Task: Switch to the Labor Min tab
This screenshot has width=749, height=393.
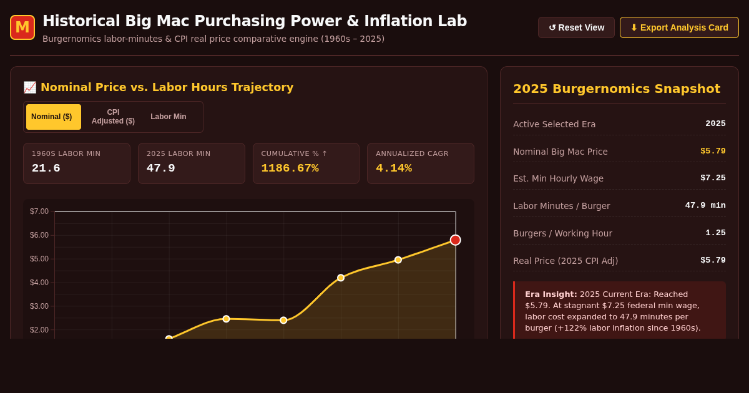Action: (x=169, y=117)
